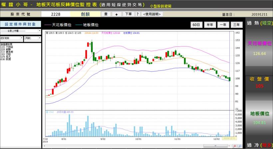Select stock 3303 in list
Image resolution: width=273 pixels, height=149 pixels.
coord(5,54)
